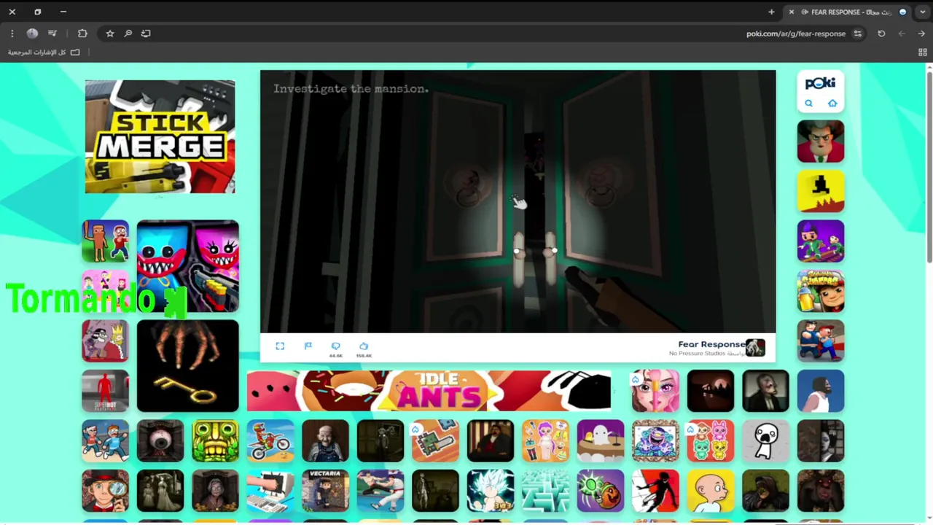933x525 pixels.
Task: Enter fullscreen mode for Fear Response game
Action: click(280, 346)
